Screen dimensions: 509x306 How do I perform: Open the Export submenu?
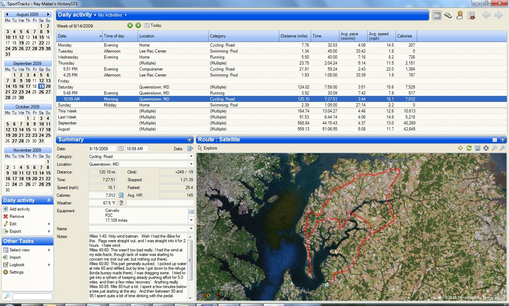click(16, 231)
